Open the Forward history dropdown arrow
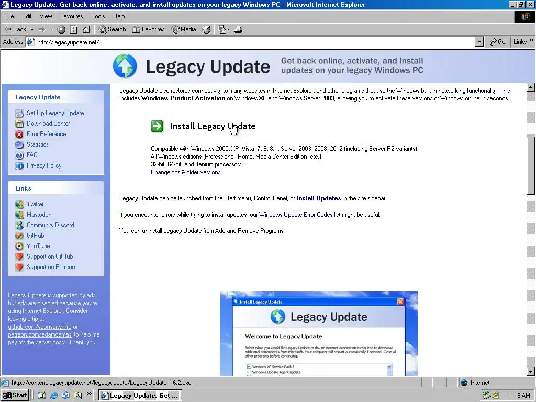 pos(52,29)
